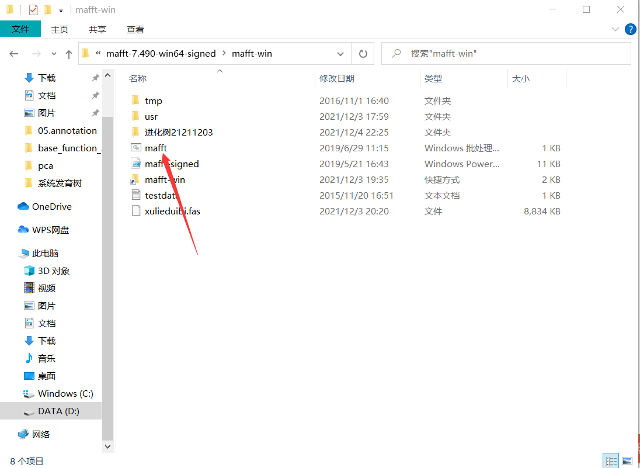The width and height of the screenshot is (640, 468).
Task: Switch to the 查看 ribbon tab
Action: [134, 29]
